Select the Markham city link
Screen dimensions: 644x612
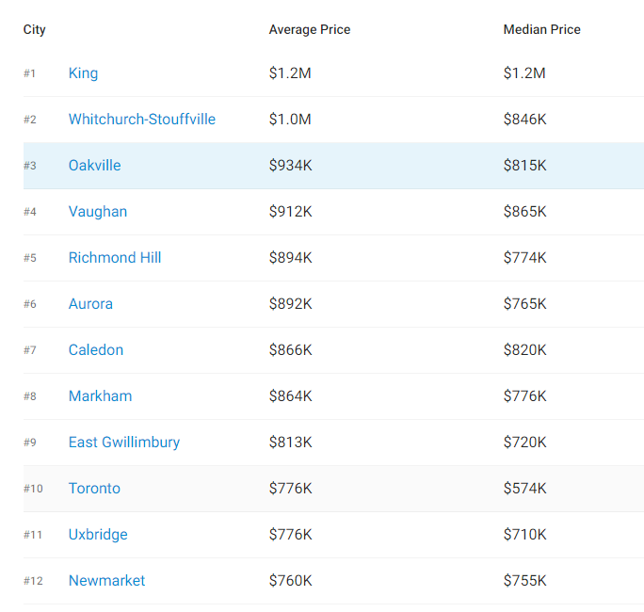(100, 396)
